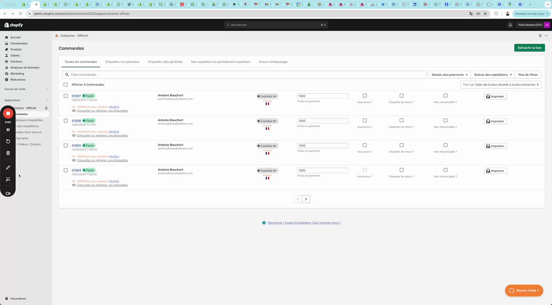Go to next page of orders

(306, 199)
